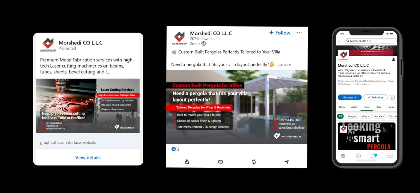Select the Images filter chip
420x193 pixels.
tap(352, 116)
